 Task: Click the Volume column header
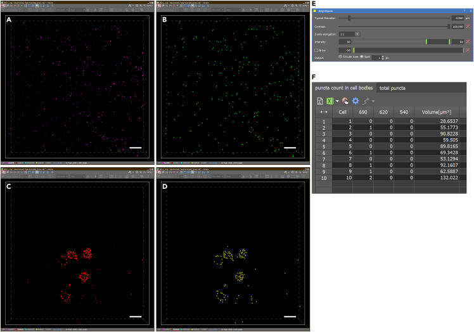[x=437, y=112]
